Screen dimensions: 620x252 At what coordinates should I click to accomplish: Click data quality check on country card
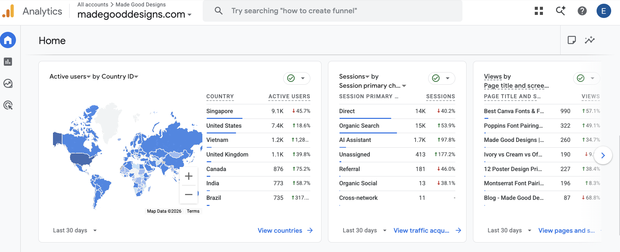291,78
